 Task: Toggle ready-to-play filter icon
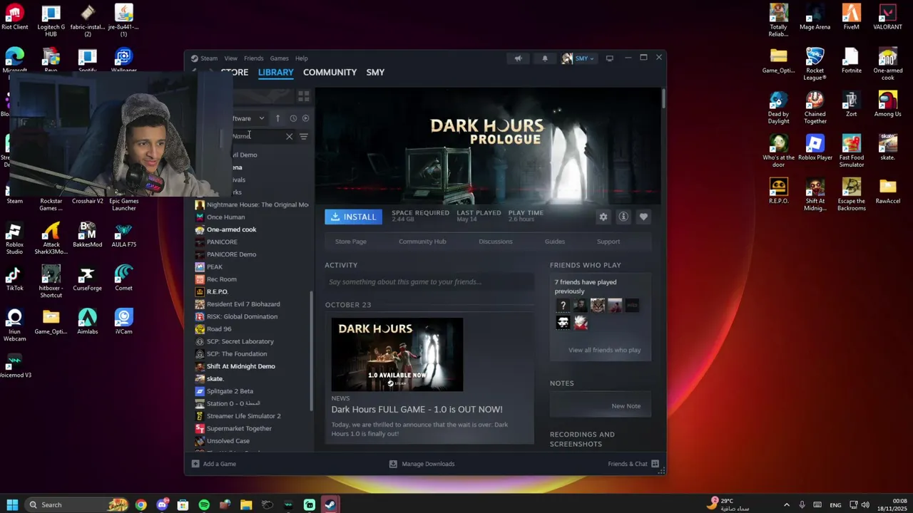pyautogui.click(x=305, y=118)
